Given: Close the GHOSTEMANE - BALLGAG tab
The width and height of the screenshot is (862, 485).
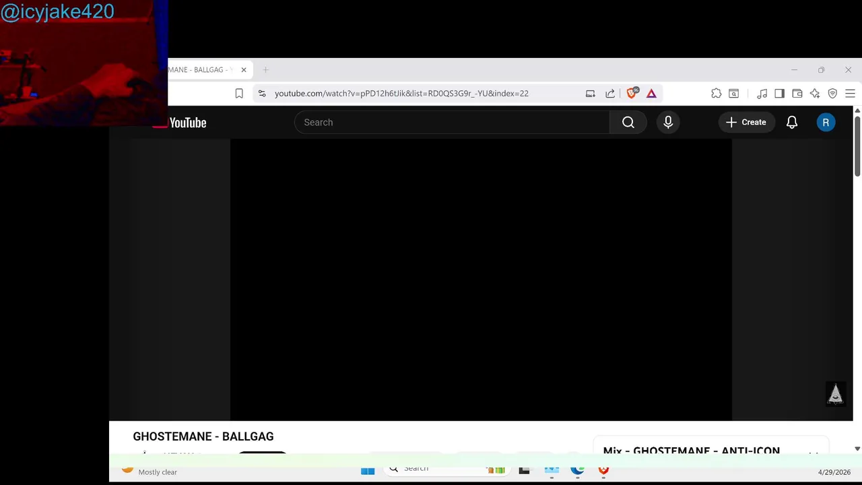Looking at the screenshot, I should click(244, 70).
